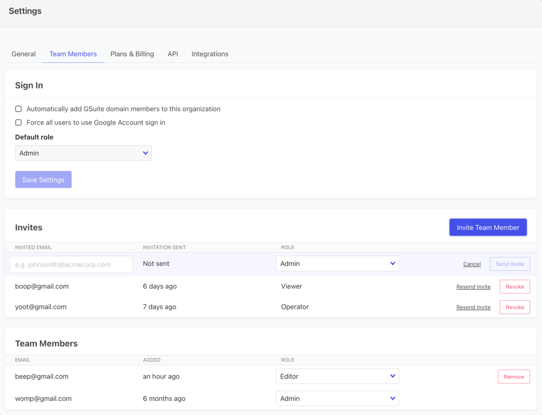Cancel the new invite row
542x415 pixels.
(x=472, y=264)
